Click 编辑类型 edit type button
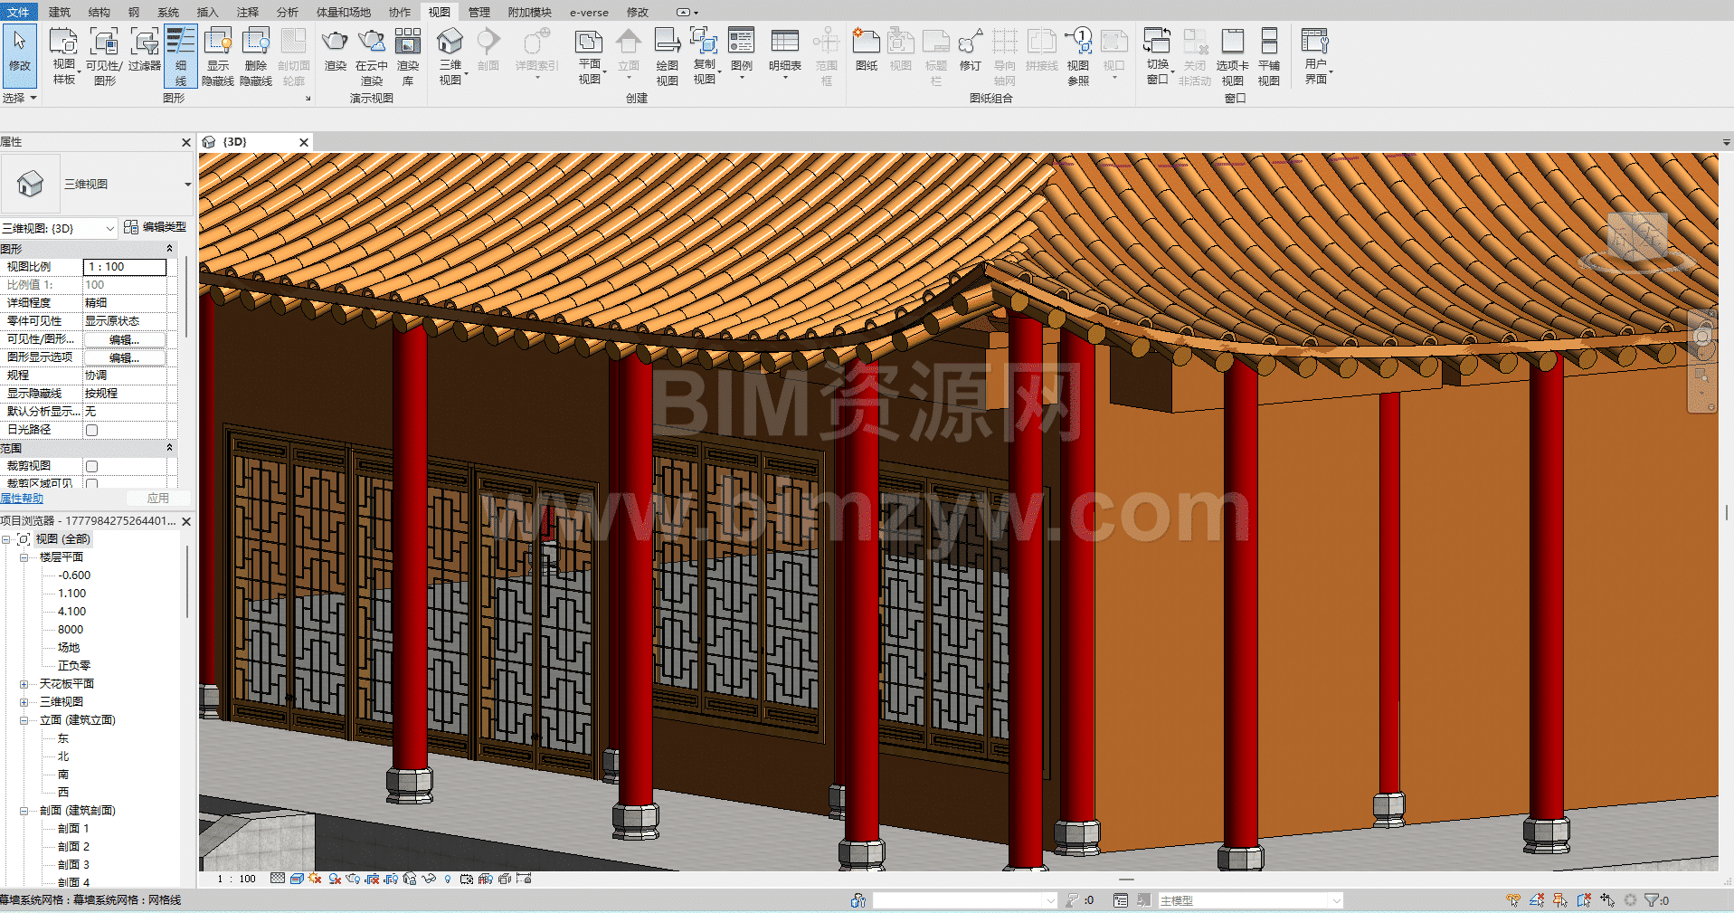 point(156,227)
